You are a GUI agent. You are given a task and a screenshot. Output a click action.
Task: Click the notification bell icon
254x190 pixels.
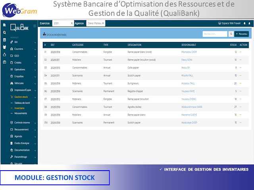click(x=244, y=23)
